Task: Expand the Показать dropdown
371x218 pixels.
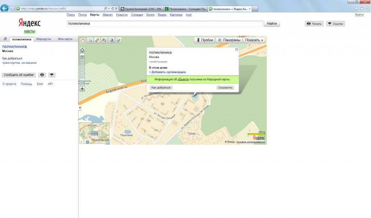Action: (254, 40)
